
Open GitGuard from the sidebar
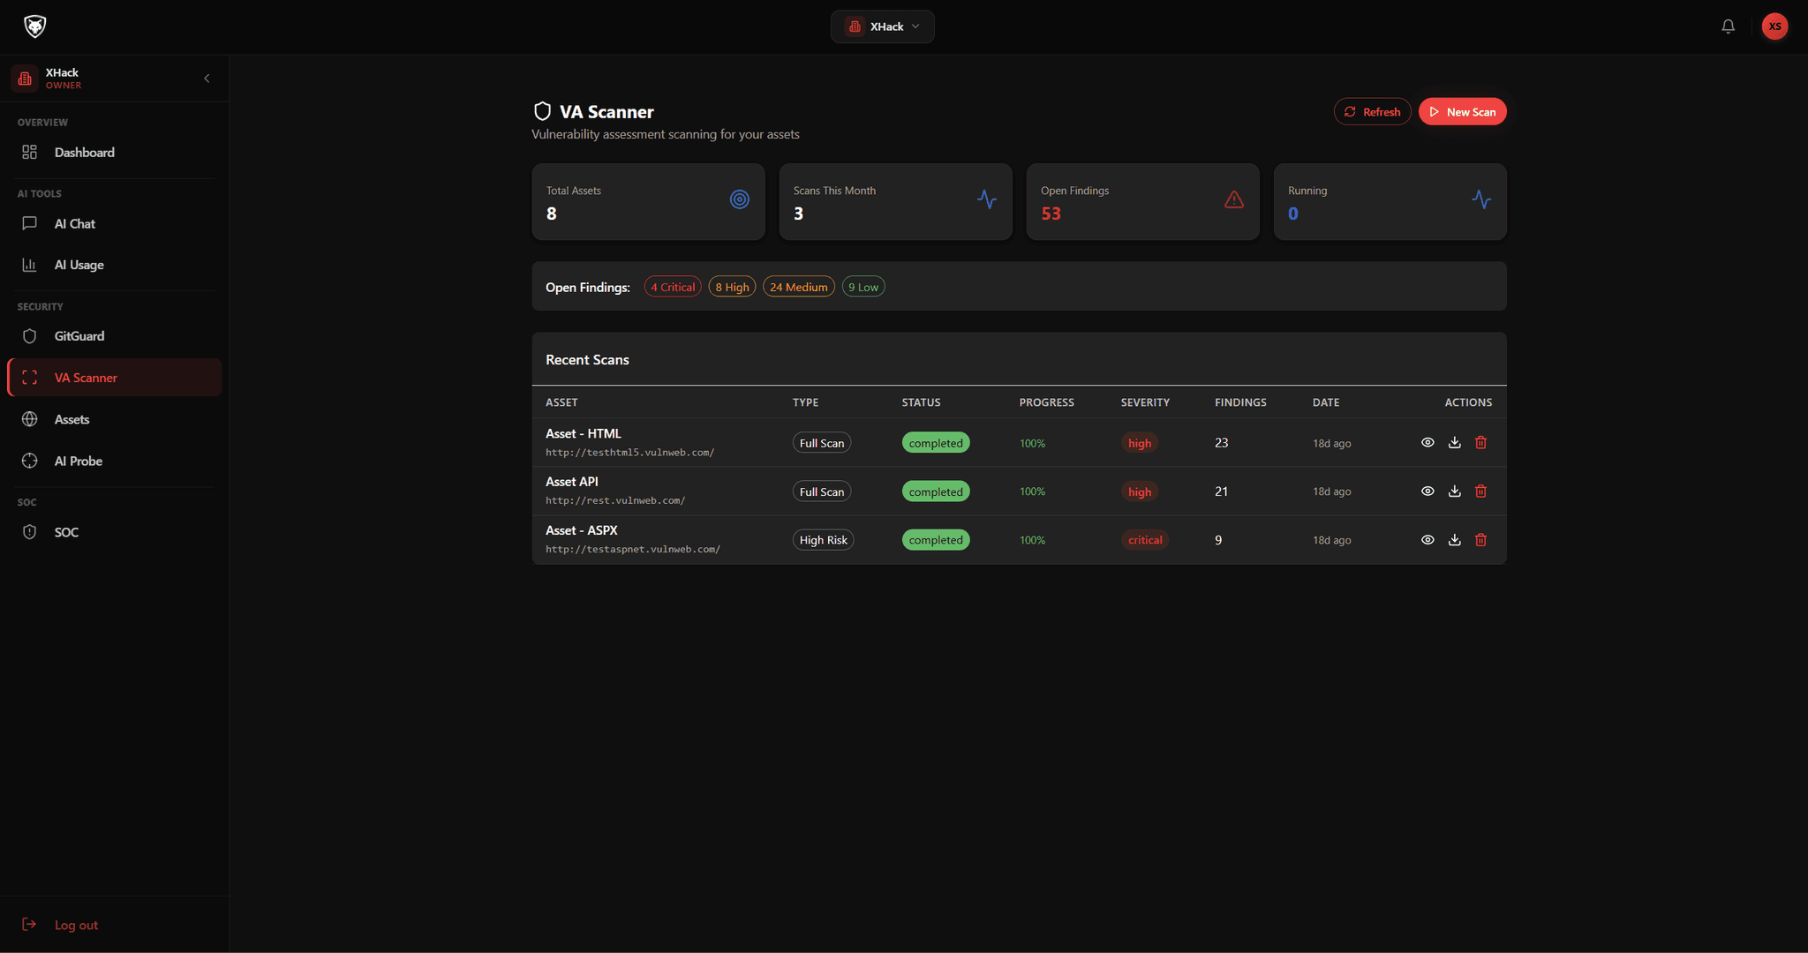coord(115,336)
